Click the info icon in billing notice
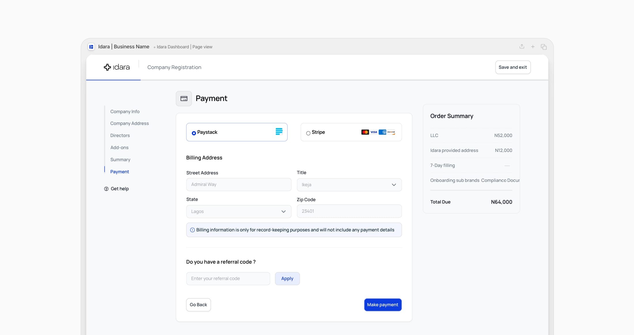This screenshot has height=335, width=634. 193,230
